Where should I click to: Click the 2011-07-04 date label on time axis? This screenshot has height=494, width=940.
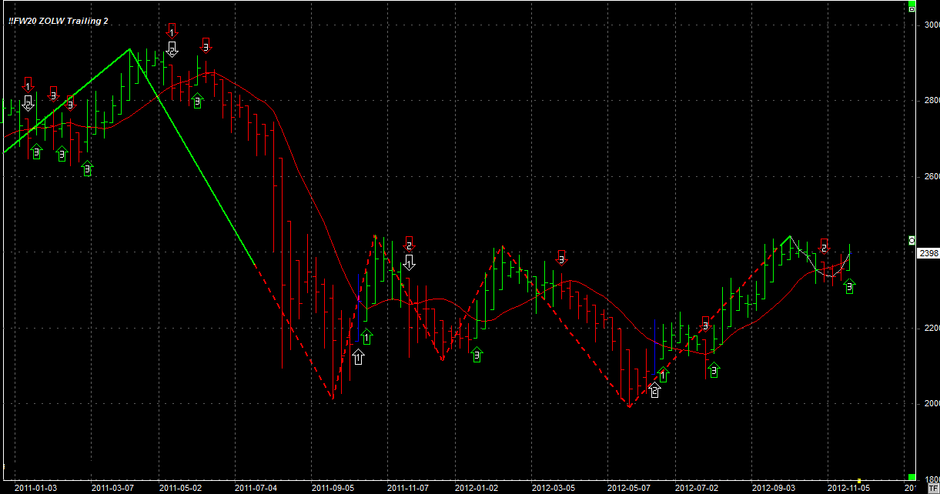coord(255,488)
